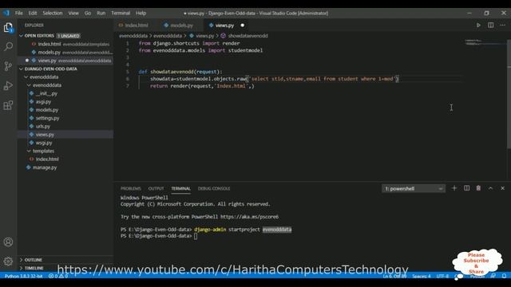This screenshot has height=287, width=511.
Task: Open Terminal menu
Action: [121, 13]
